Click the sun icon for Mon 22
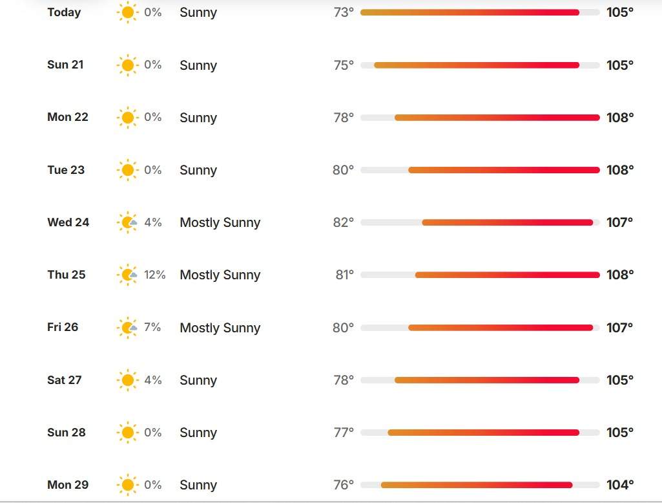 127,118
